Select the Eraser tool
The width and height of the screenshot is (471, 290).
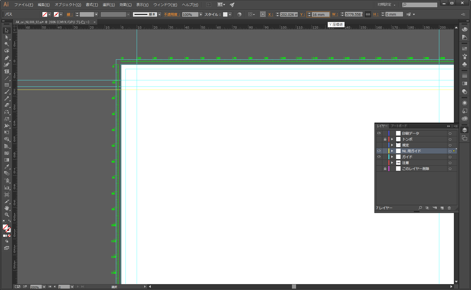click(x=7, y=105)
